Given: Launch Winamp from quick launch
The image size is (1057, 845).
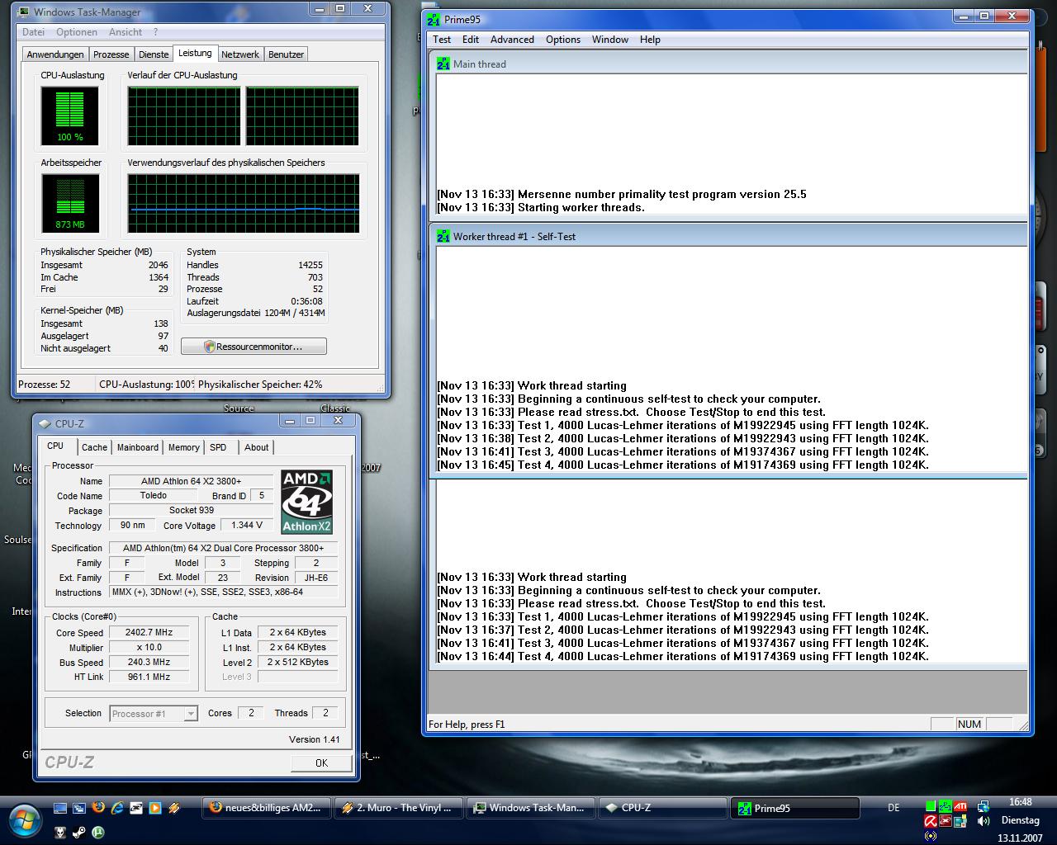Looking at the screenshot, I should (174, 808).
